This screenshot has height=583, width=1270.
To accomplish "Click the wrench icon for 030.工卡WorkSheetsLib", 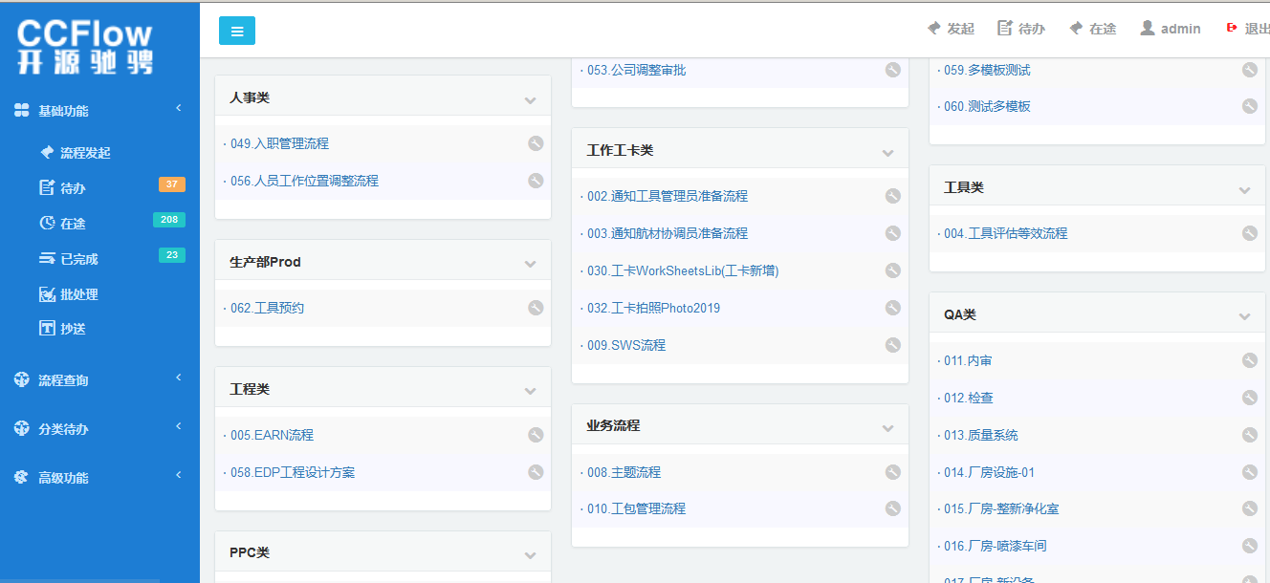I will 893,270.
